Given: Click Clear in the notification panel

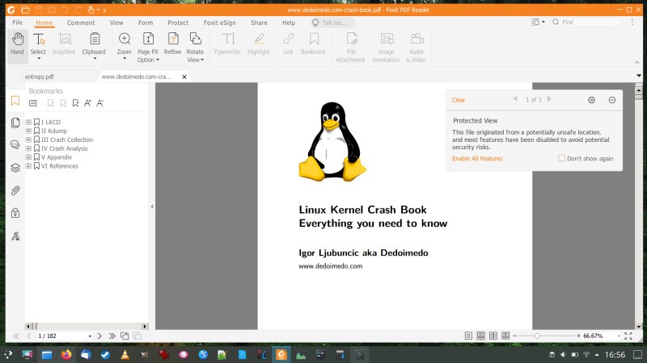Looking at the screenshot, I should pyautogui.click(x=458, y=100).
